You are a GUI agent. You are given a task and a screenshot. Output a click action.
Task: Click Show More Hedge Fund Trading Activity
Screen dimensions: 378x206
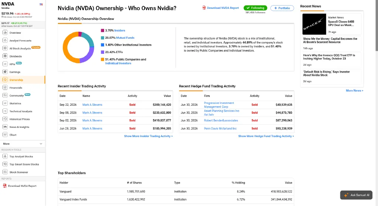(266, 136)
